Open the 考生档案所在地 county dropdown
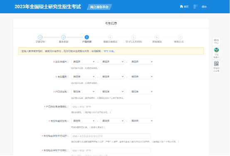 (141, 121)
